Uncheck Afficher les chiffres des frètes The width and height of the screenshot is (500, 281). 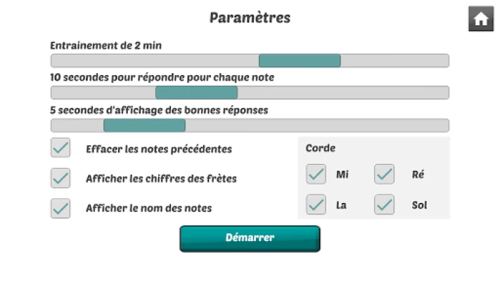tap(60, 178)
